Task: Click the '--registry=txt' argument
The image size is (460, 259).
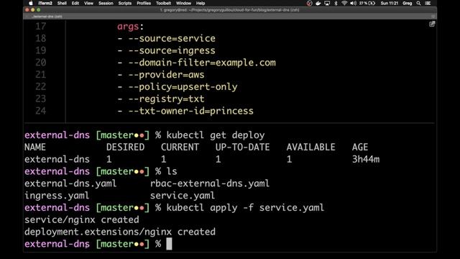Action: pos(166,99)
